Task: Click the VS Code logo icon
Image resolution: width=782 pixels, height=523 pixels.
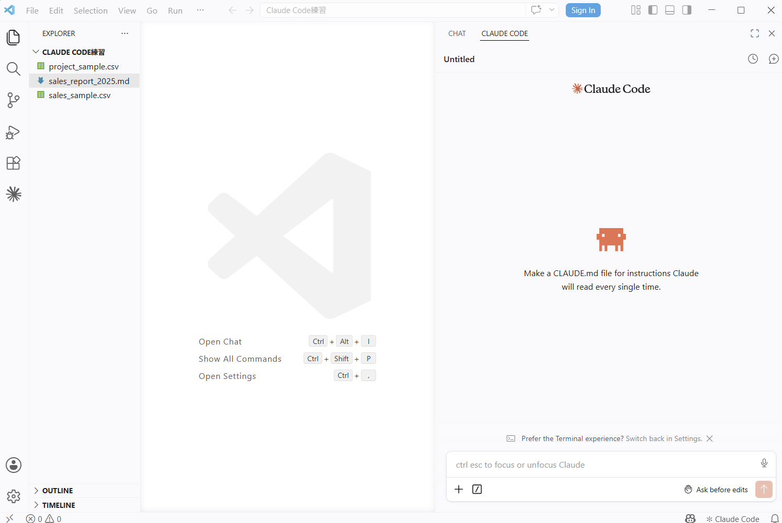Action: pyautogui.click(x=9, y=10)
